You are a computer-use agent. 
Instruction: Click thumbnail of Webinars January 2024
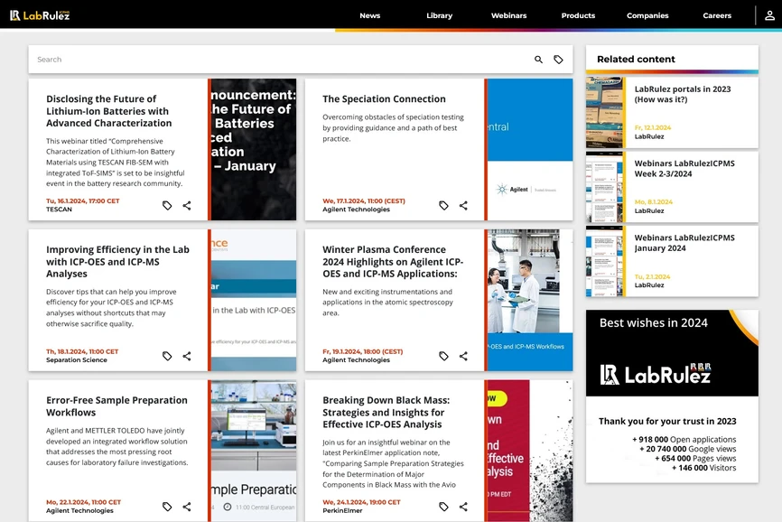click(x=604, y=261)
